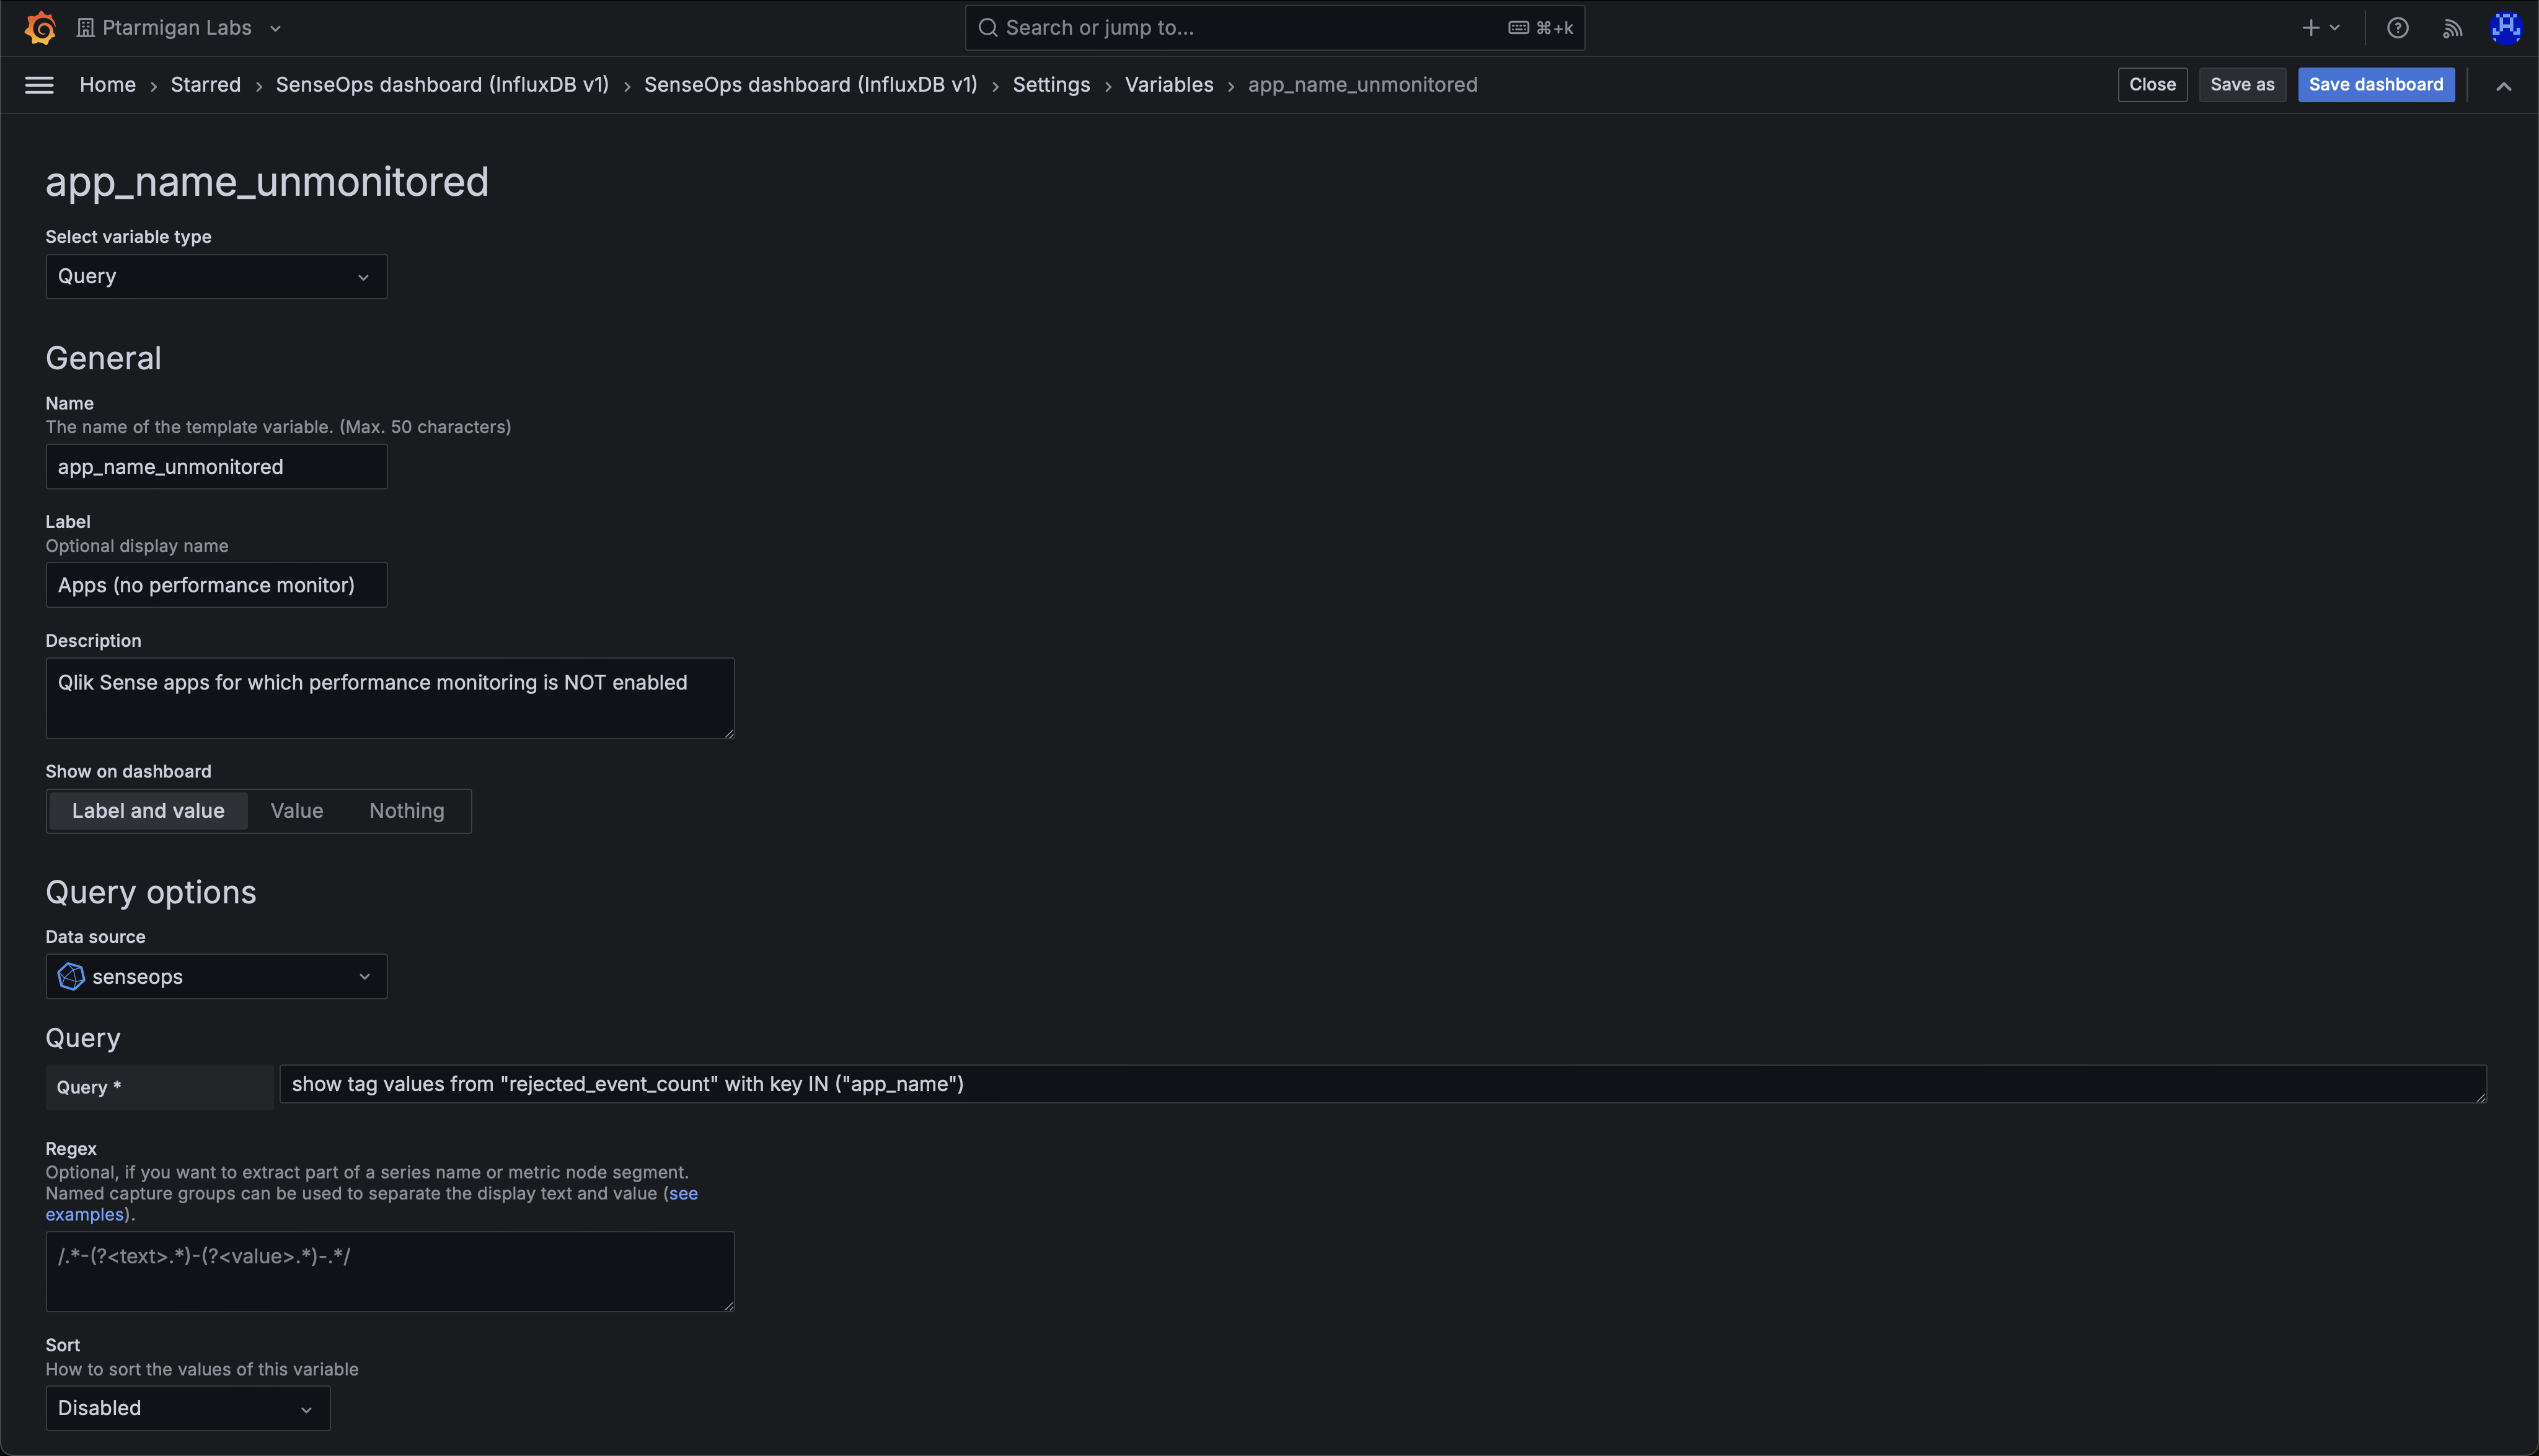The image size is (2539, 1456).
Task: Open the Sort dropdown showing Disabled
Action: coord(187,1407)
